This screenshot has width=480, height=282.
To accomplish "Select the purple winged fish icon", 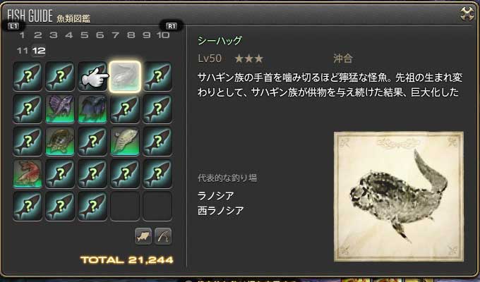I will point(60,109).
